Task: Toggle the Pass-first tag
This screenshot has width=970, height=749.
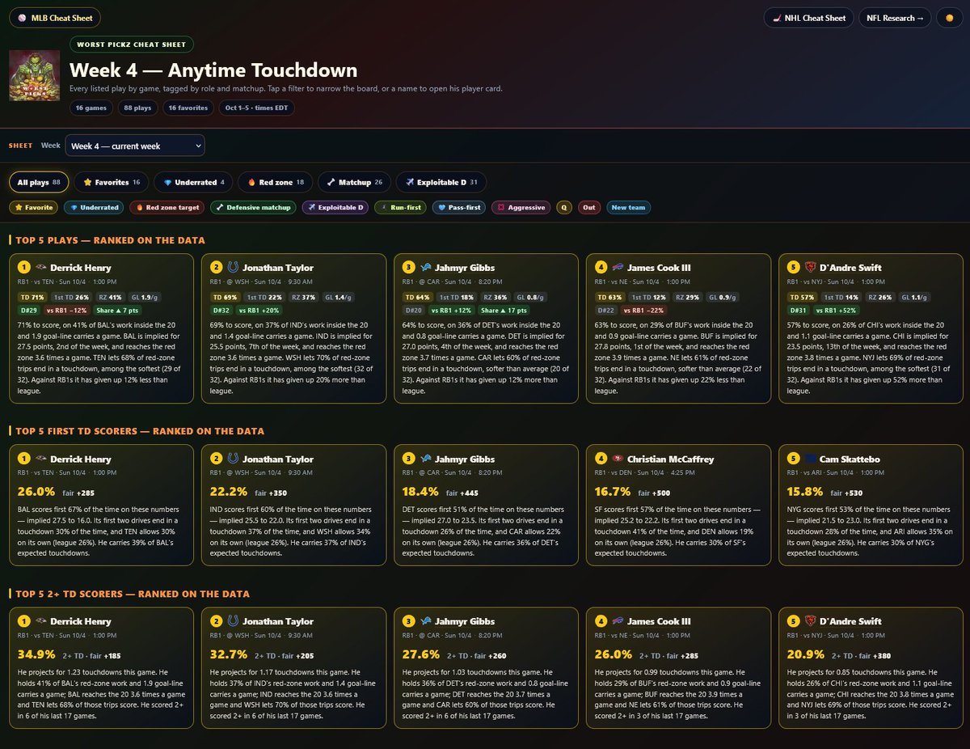Action: pyautogui.click(x=459, y=207)
